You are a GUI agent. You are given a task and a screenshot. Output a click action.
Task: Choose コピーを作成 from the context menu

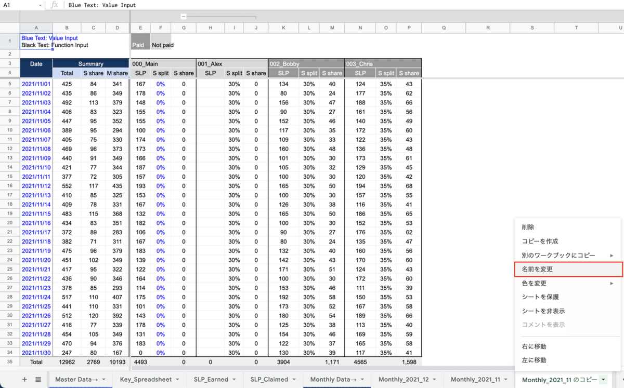point(567,242)
